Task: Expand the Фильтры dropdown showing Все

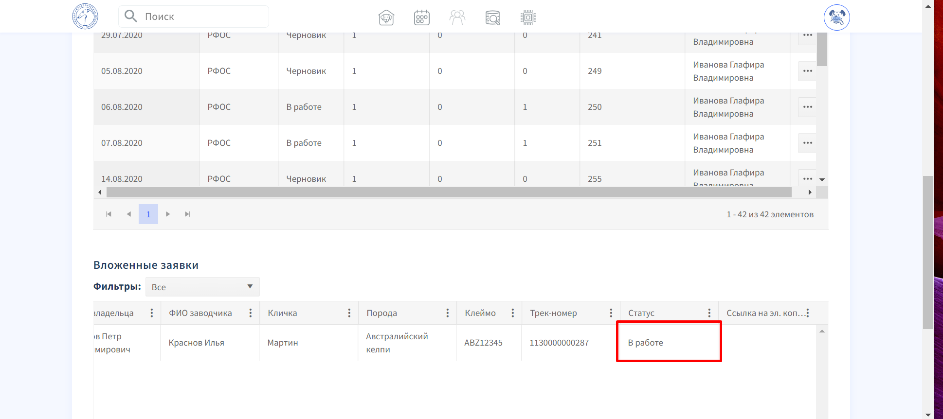Action: (202, 287)
